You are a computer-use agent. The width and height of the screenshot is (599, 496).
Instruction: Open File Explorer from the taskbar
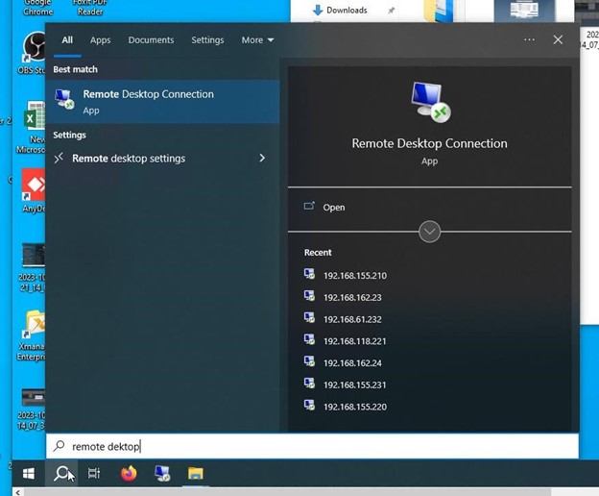(x=195, y=473)
